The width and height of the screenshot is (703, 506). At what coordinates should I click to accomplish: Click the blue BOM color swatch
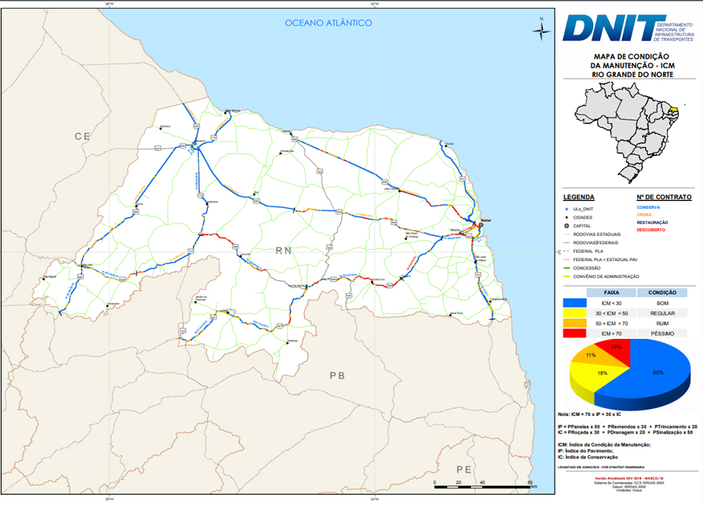(x=575, y=304)
